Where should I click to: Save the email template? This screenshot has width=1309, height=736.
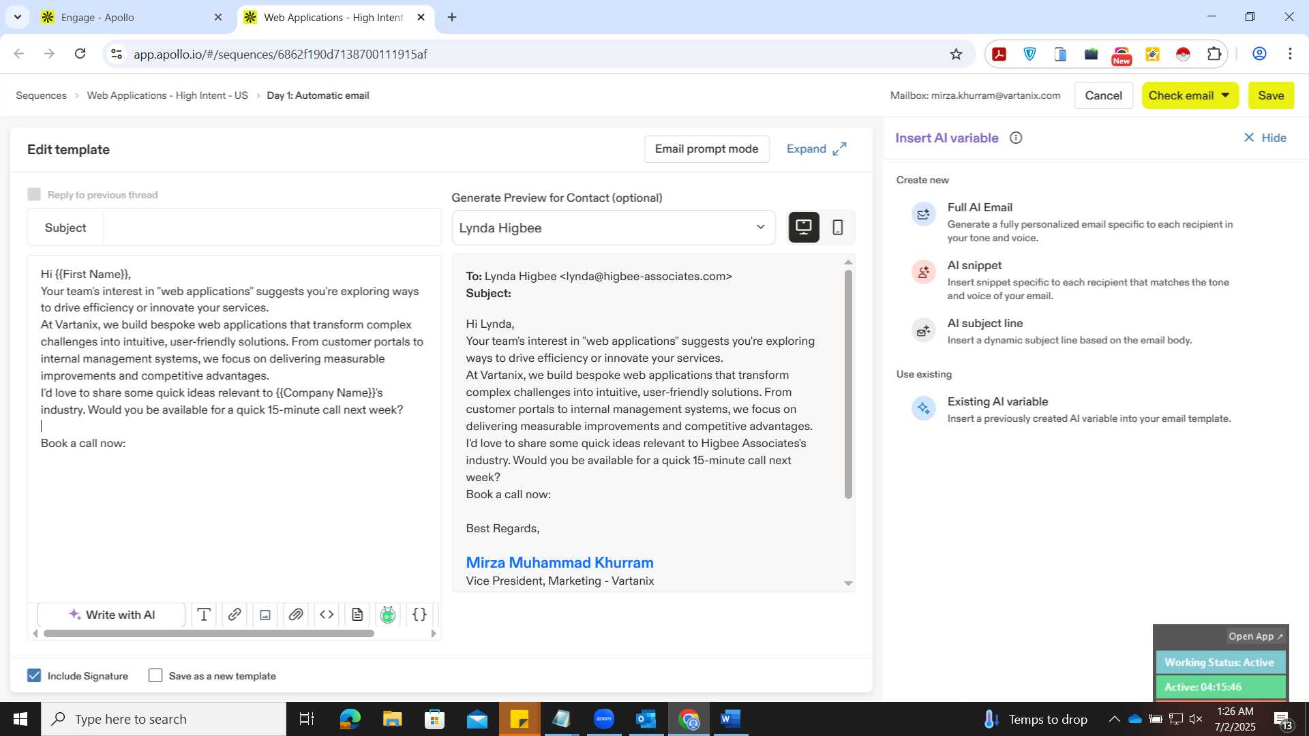pyautogui.click(x=1271, y=95)
